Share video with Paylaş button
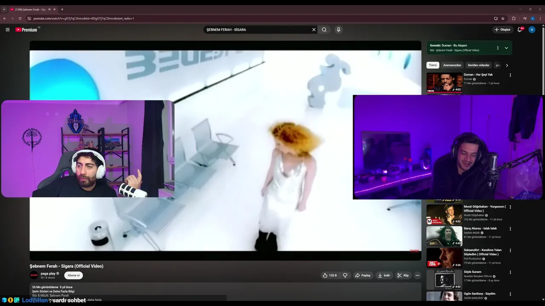 point(363,275)
